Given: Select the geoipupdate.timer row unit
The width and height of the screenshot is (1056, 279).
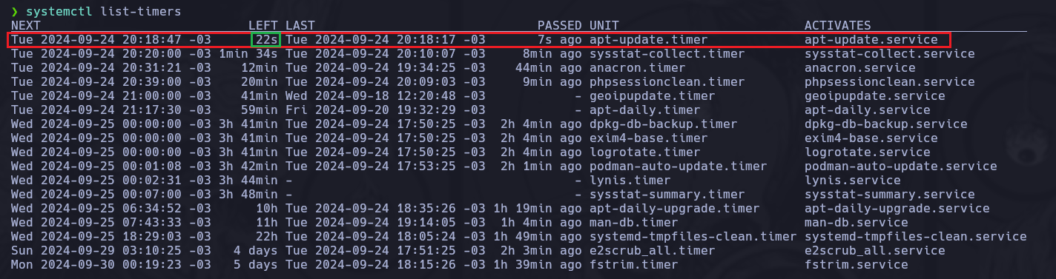Looking at the screenshot, I should (x=653, y=96).
